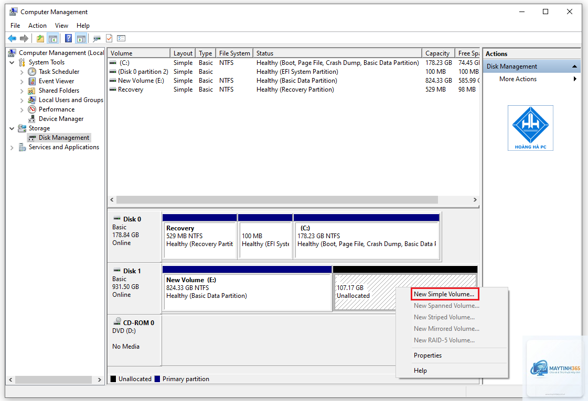
Task: Click the Local Users and Groups icon
Action: (x=32, y=100)
